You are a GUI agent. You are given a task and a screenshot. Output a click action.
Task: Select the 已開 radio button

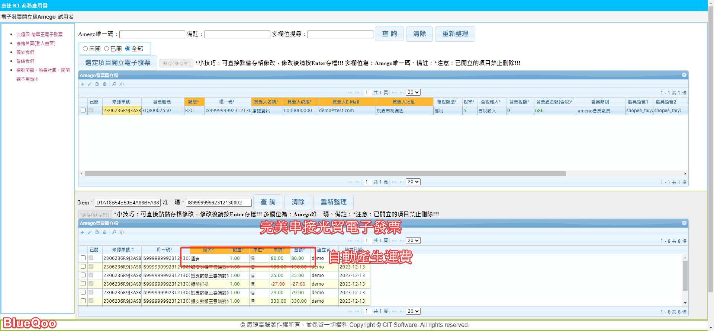107,49
